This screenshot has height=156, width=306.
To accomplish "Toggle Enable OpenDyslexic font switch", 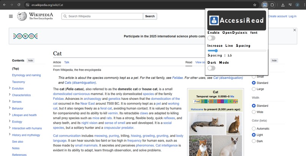I will click(x=211, y=38).
